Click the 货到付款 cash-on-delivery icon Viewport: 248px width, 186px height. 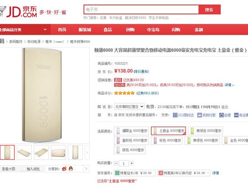point(199,115)
